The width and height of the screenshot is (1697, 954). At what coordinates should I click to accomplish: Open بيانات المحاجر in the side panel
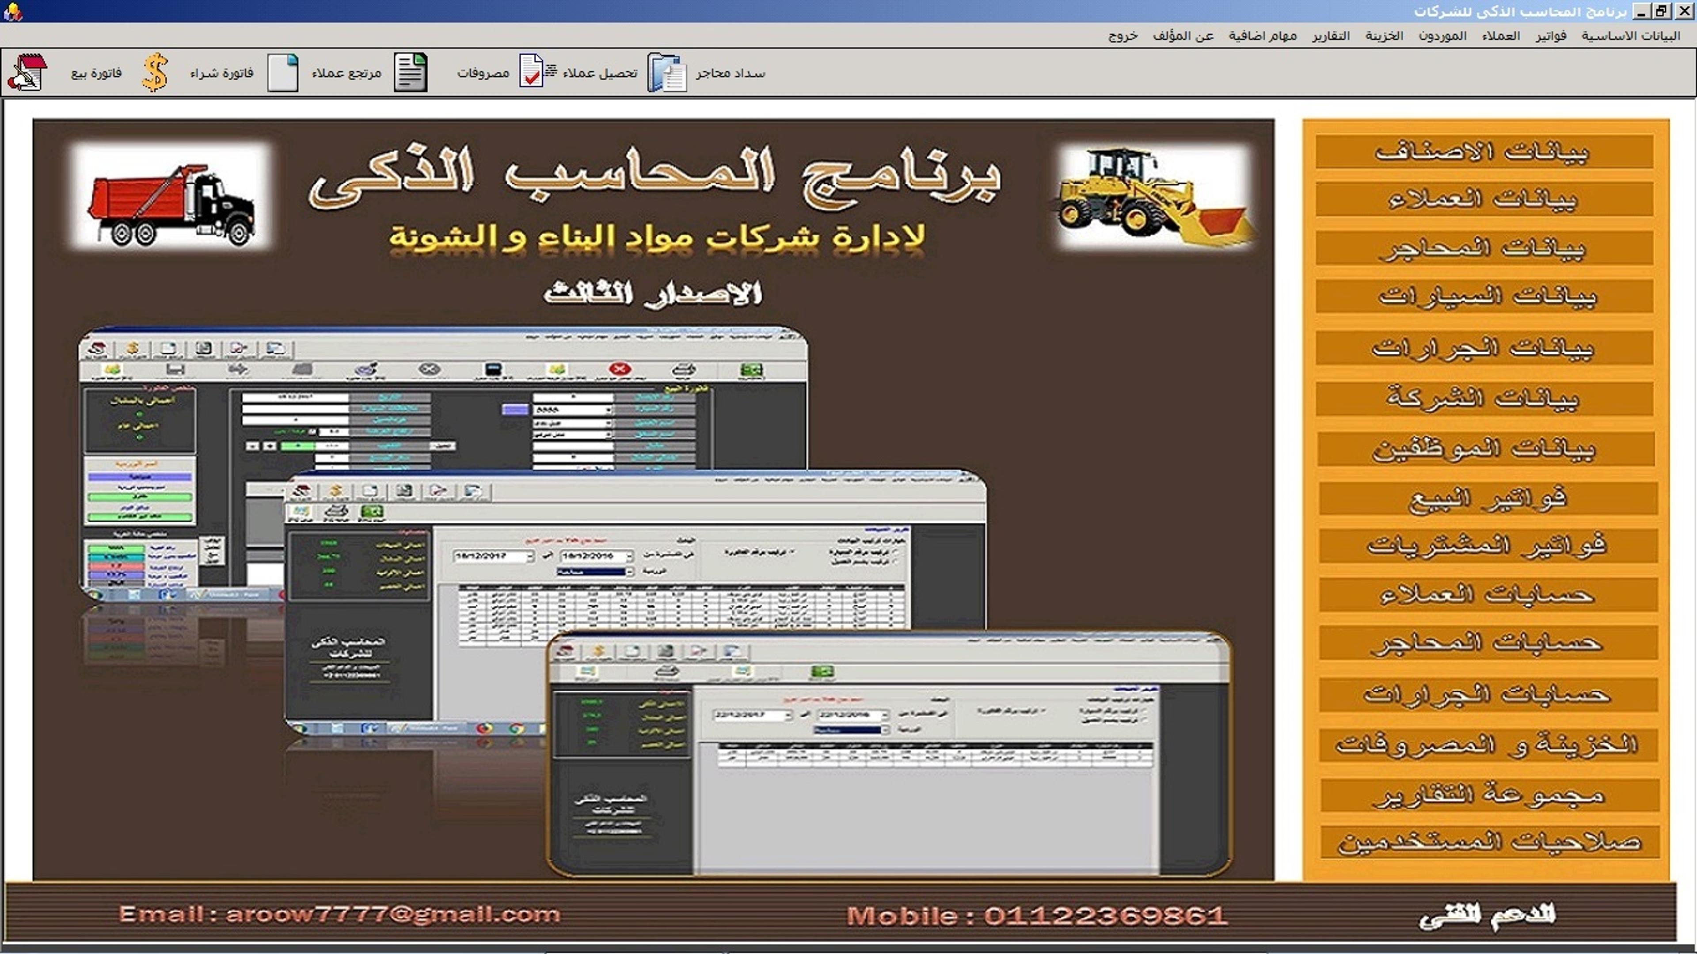(x=1484, y=248)
